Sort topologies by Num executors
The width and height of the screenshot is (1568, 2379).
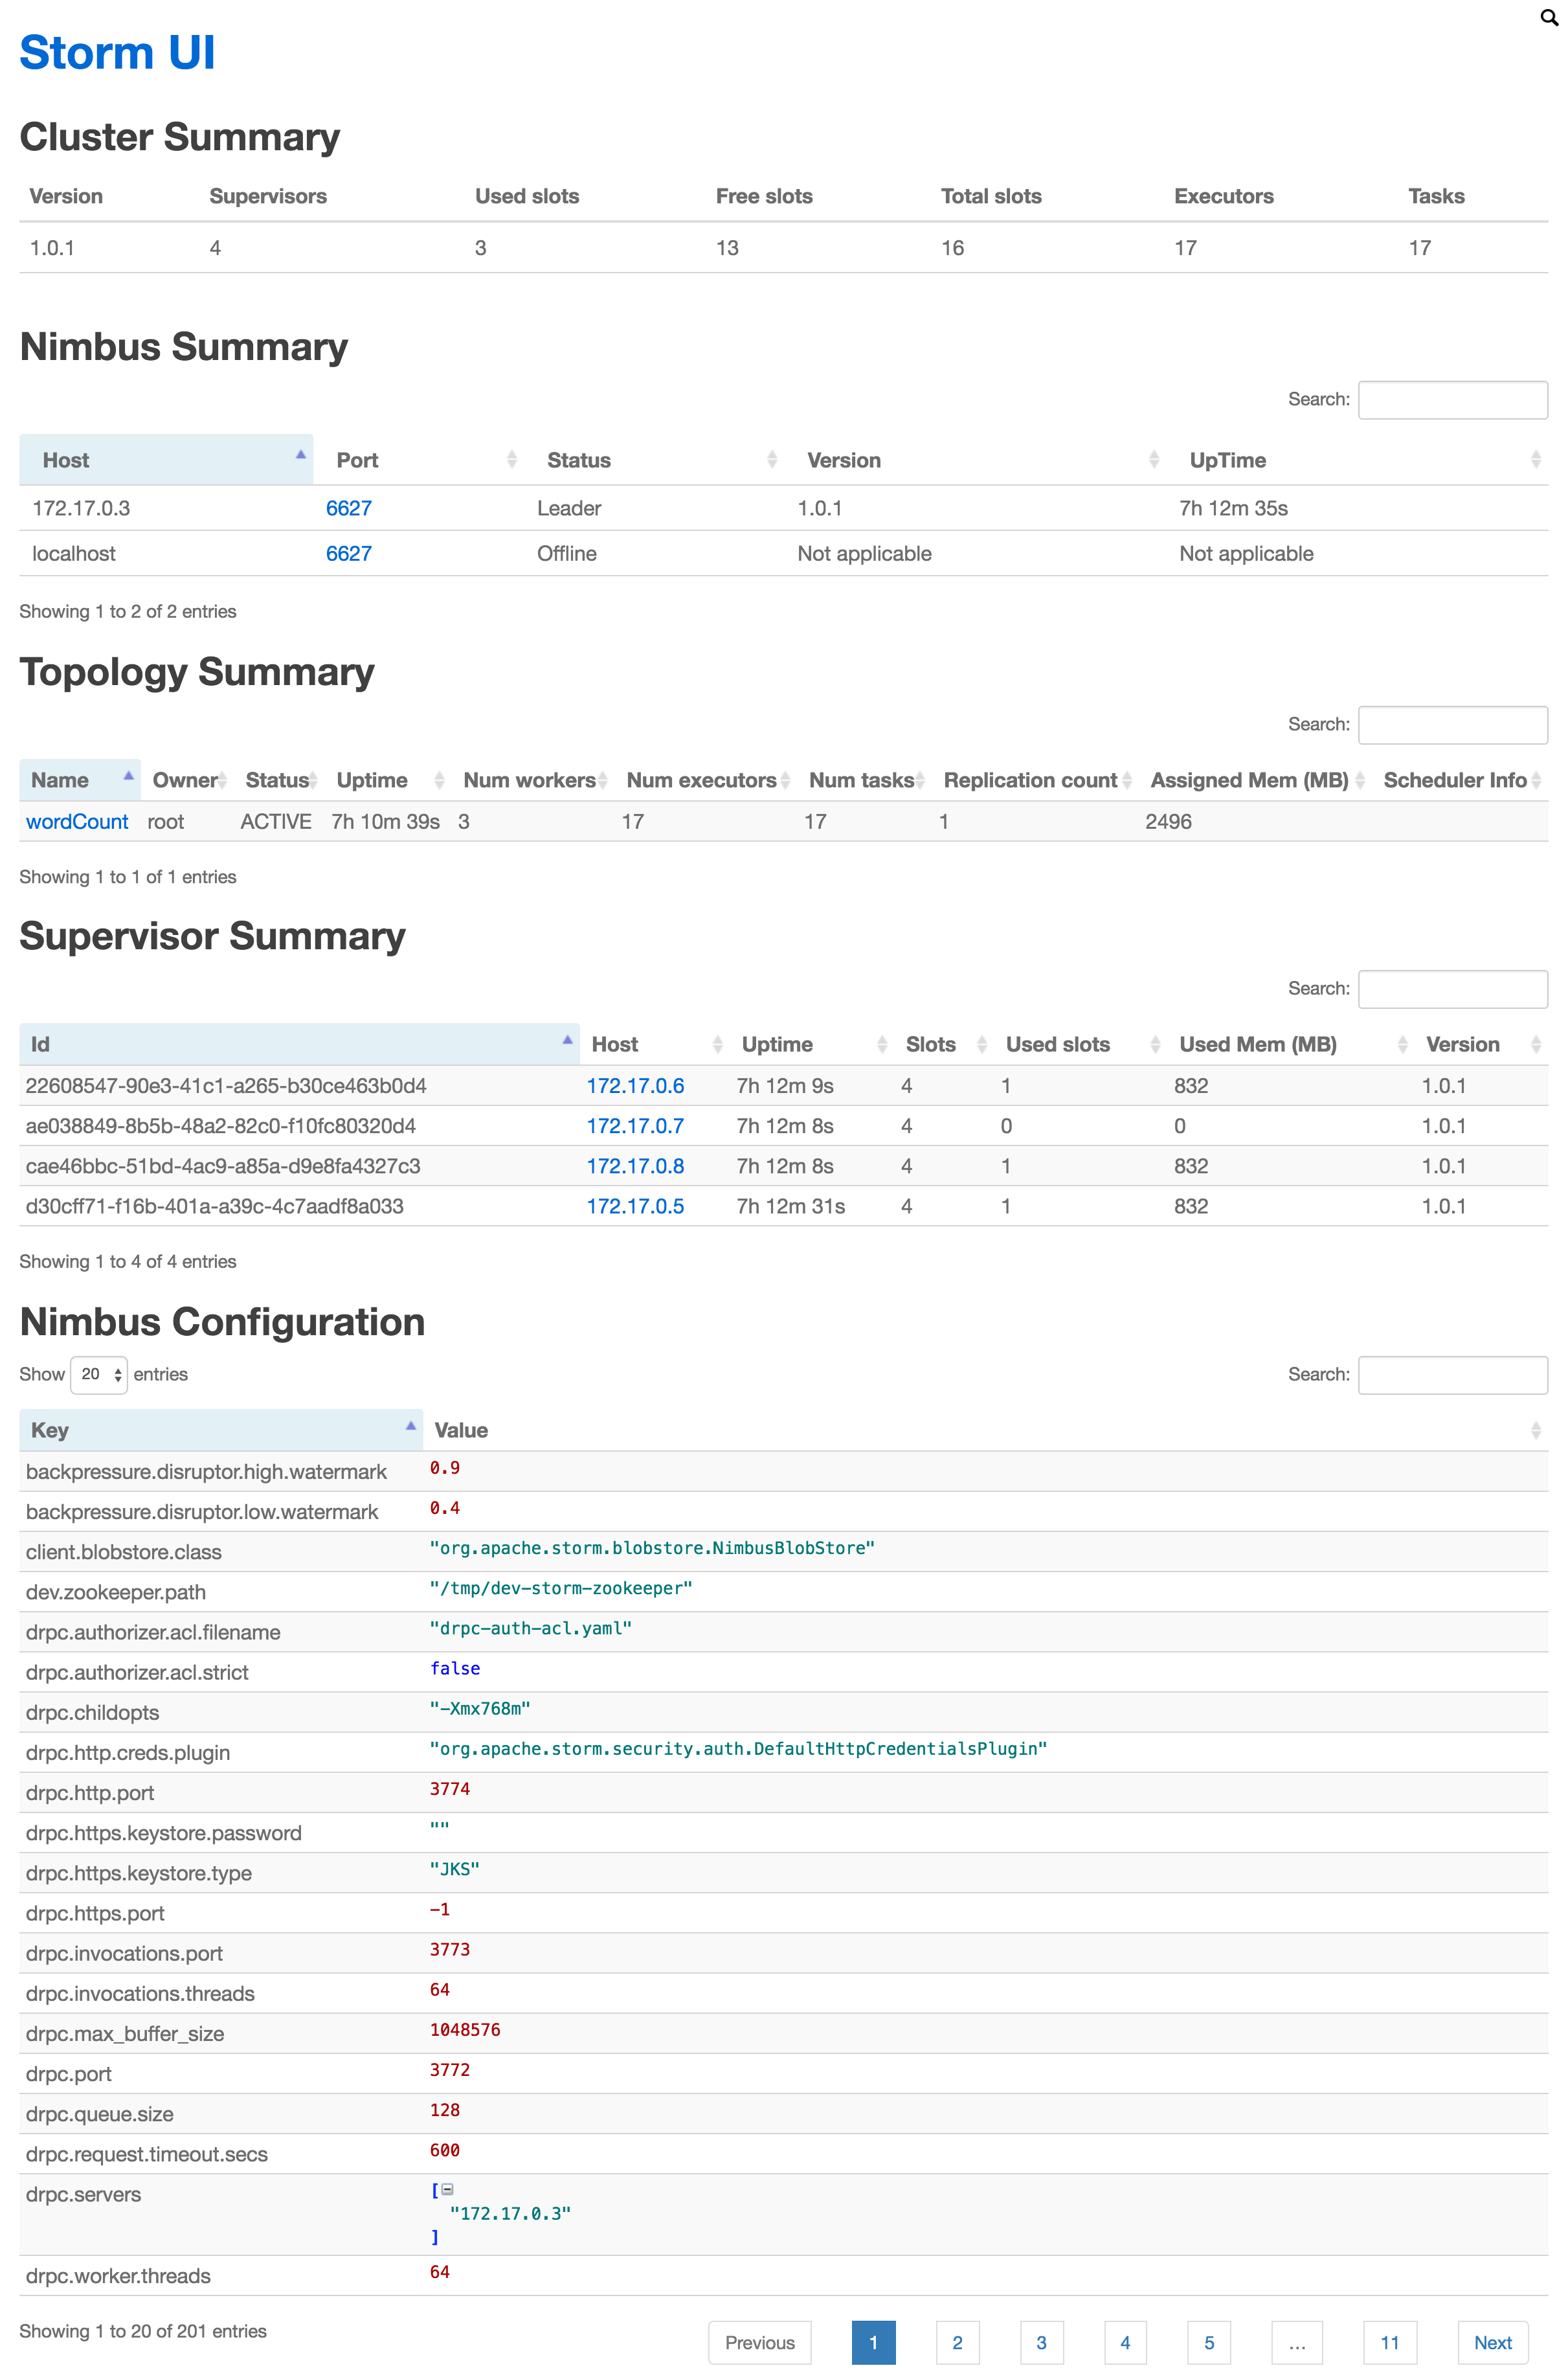coord(707,780)
